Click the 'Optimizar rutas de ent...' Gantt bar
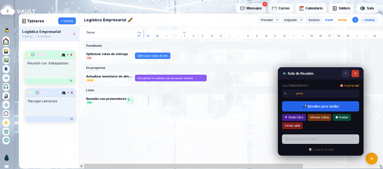 [153, 56]
